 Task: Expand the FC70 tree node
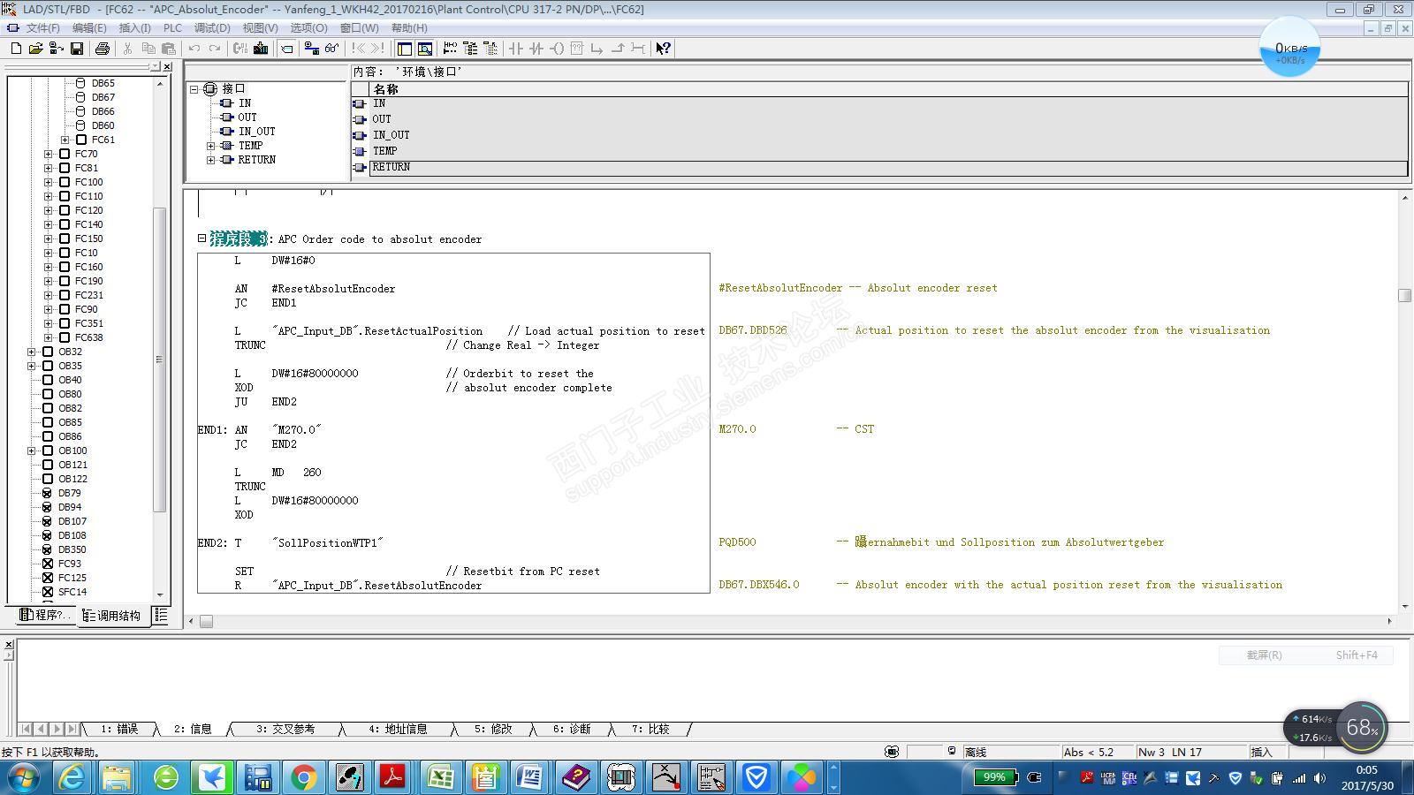click(x=48, y=154)
